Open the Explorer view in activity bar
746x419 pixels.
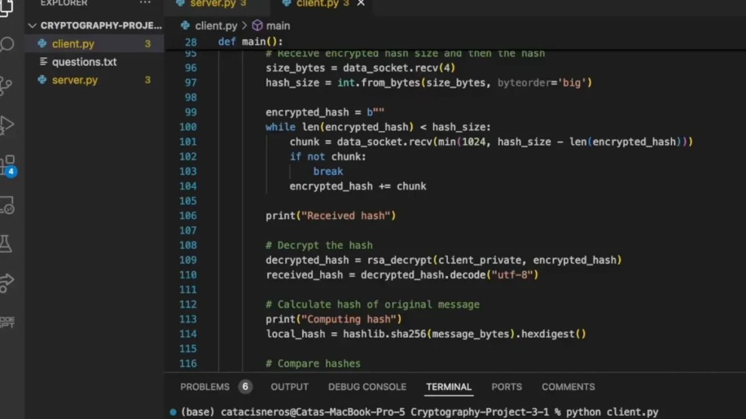click(6, 7)
